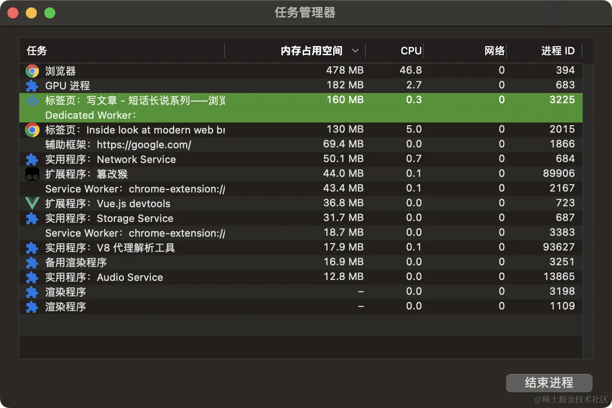Click puzzle icon beside 备用渲染程序
The height and width of the screenshot is (408, 612).
[x=32, y=262]
